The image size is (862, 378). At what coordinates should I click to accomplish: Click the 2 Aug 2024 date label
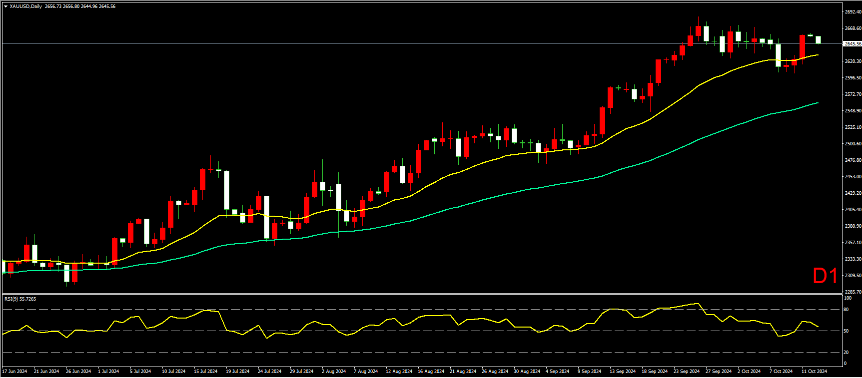334,372
